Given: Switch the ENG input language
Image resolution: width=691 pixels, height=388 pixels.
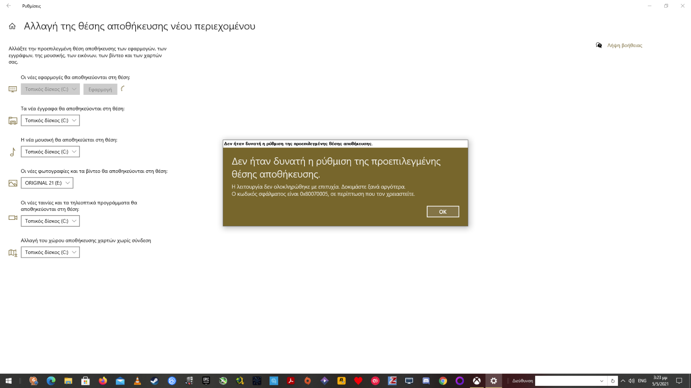Looking at the screenshot, I should click(x=642, y=381).
